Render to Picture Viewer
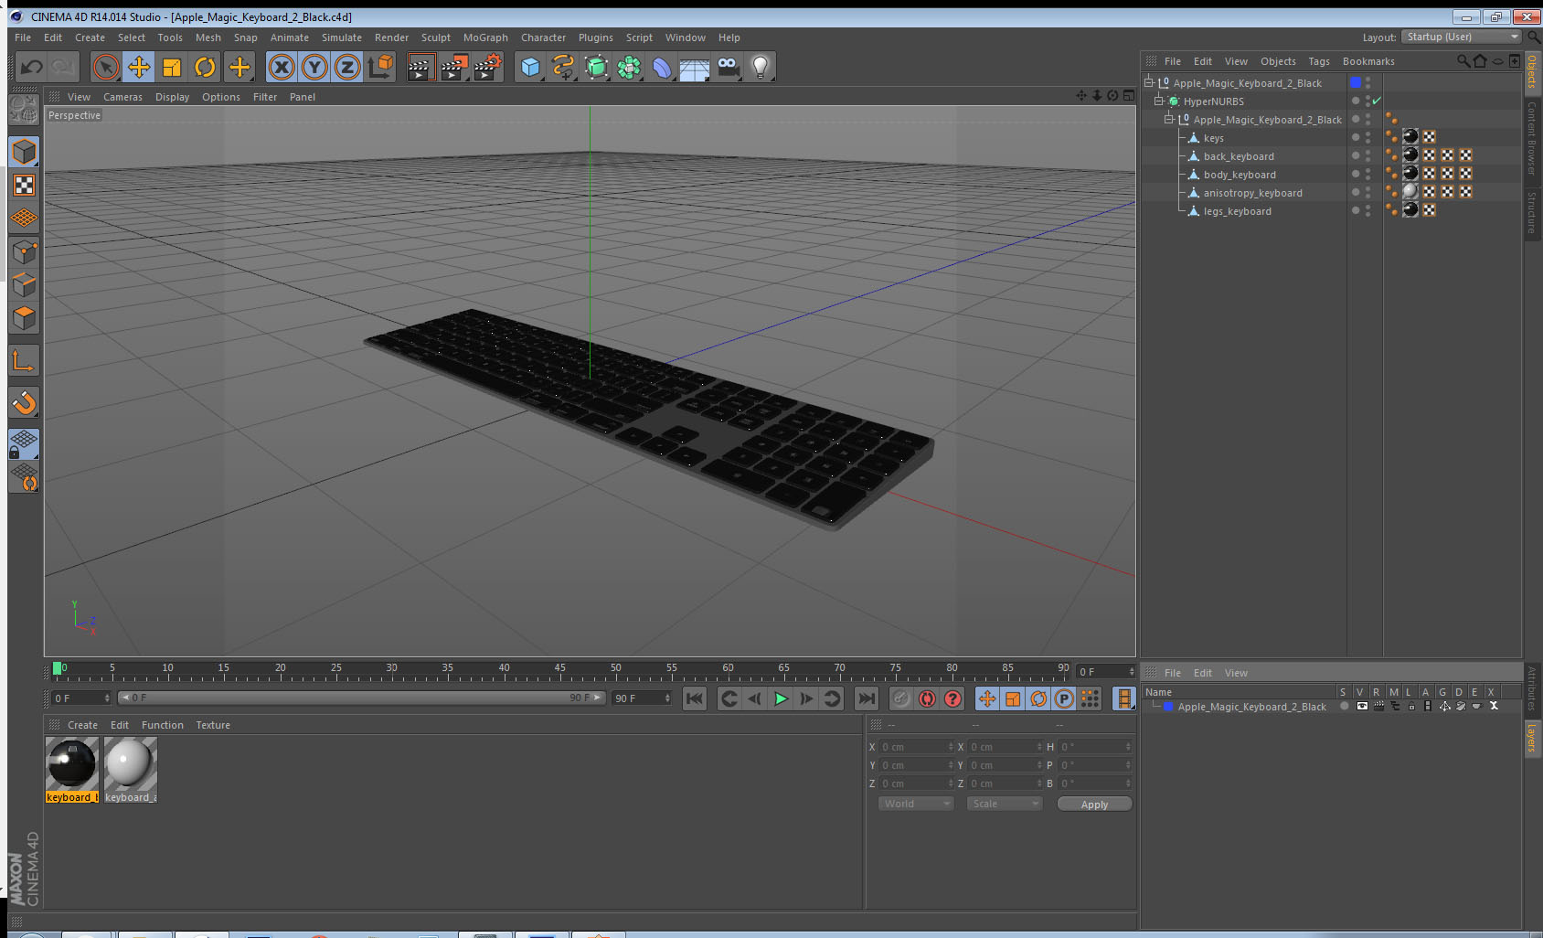Viewport: 1543px width, 938px height. pyautogui.click(x=454, y=67)
